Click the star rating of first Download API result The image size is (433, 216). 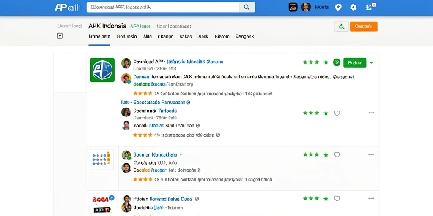pos(315,62)
